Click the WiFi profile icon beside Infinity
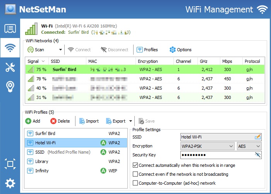This screenshot has height=194, width=271. [x=30, y=171]
